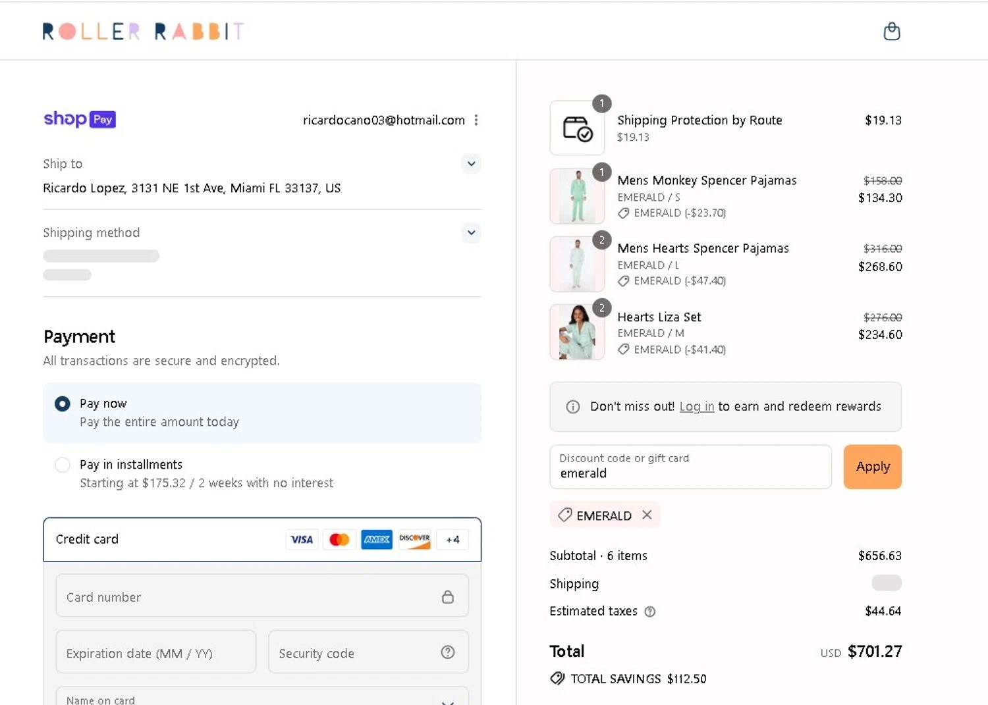This screenshot has width=988, height=705.
Task: Click the Estimated taxes value $44.64
Action: [x=883, y=612]
